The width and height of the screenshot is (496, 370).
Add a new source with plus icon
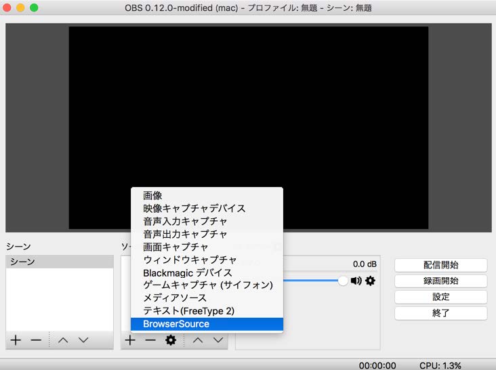pos(130,340)
